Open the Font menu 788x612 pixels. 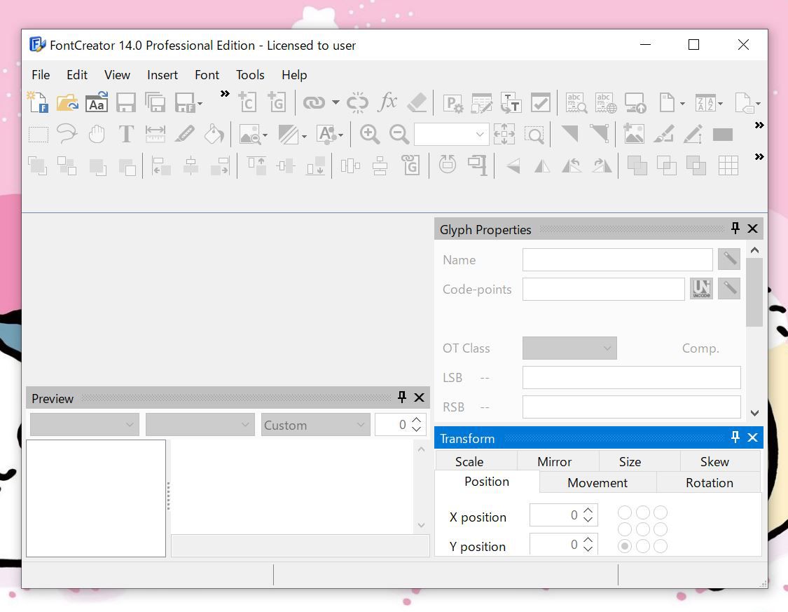(x=207, y=75)
